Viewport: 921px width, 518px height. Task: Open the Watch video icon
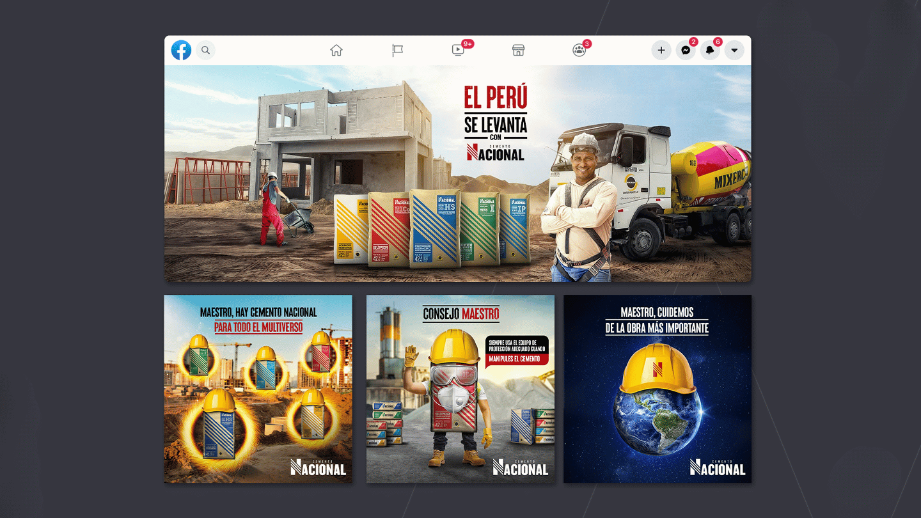458,51
